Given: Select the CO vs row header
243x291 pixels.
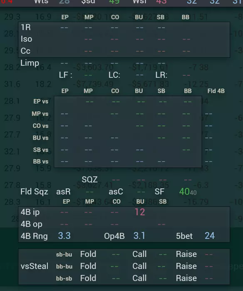Looking at the screenshot, I should point(40,126).
